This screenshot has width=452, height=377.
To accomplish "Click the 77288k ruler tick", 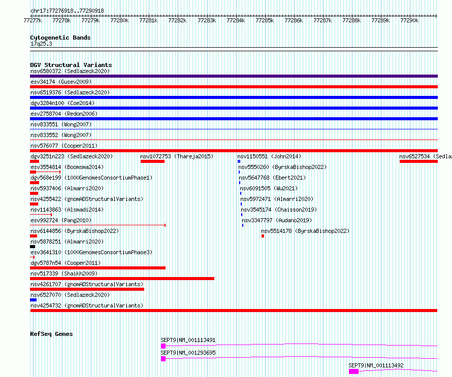I will 351,20.
